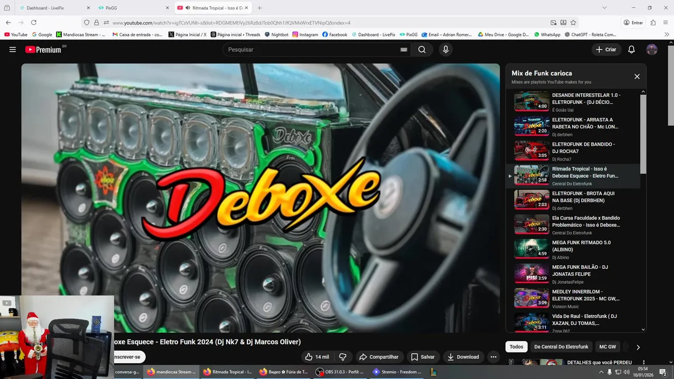Open the account avatar menu
The width and height of the screenshot is (674, 379).
coord(652,49)
